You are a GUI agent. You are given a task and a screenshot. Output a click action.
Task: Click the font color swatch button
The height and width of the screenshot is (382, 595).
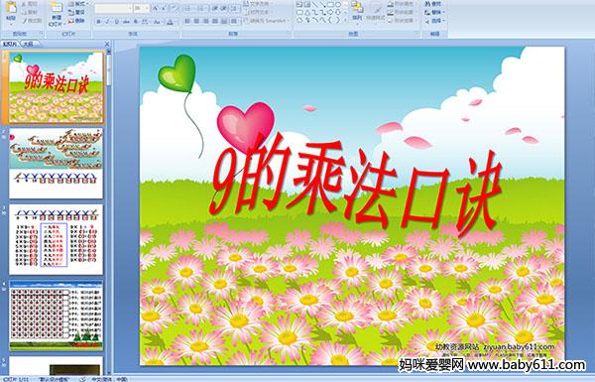(x=170, y=22)
